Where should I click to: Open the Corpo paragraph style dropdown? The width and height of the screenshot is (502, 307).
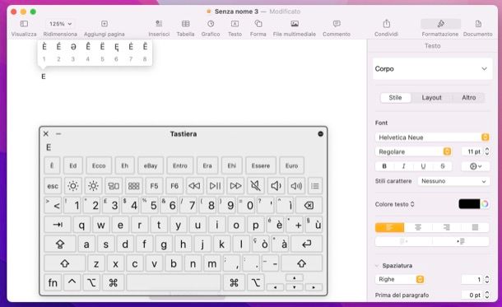pyautogui.click(x=432, y=69)
